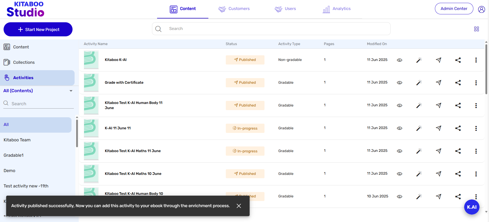
Task: More options for Human Body 11 June
Action: coord(476,105)
